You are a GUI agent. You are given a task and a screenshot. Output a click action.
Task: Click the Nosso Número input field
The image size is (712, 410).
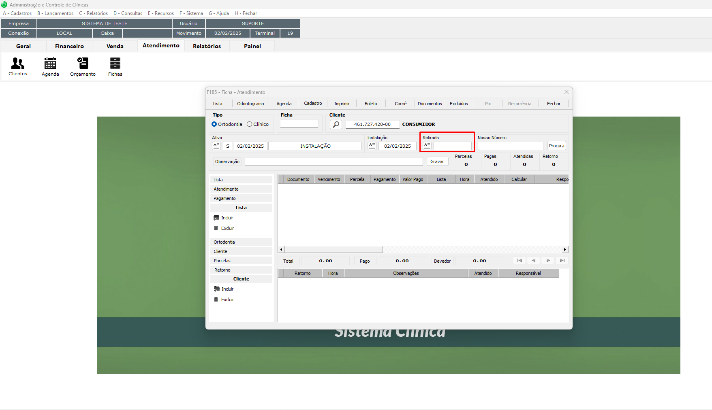[511, 146]
